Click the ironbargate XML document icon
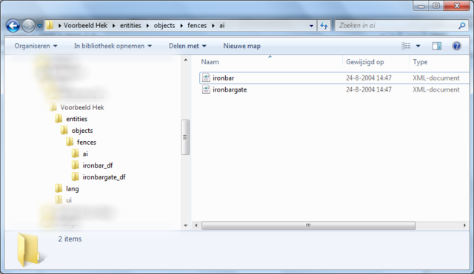The image size is (474, 274). 206,89
